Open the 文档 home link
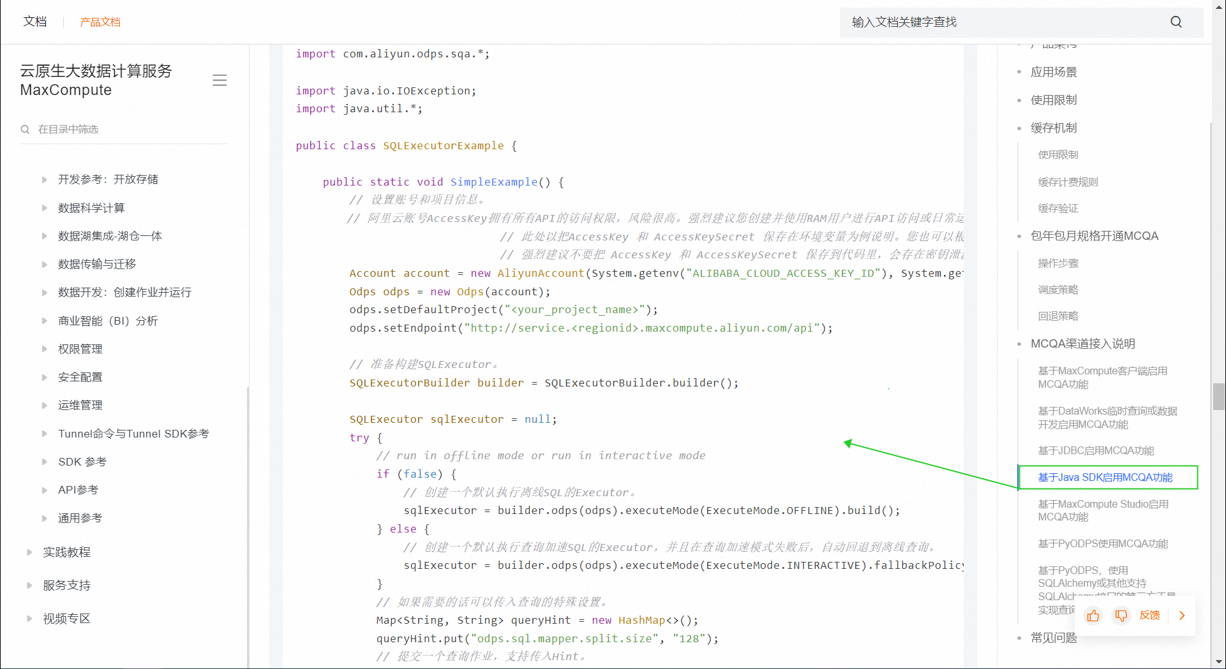1226x669 pixels. (x=35, y=22)
